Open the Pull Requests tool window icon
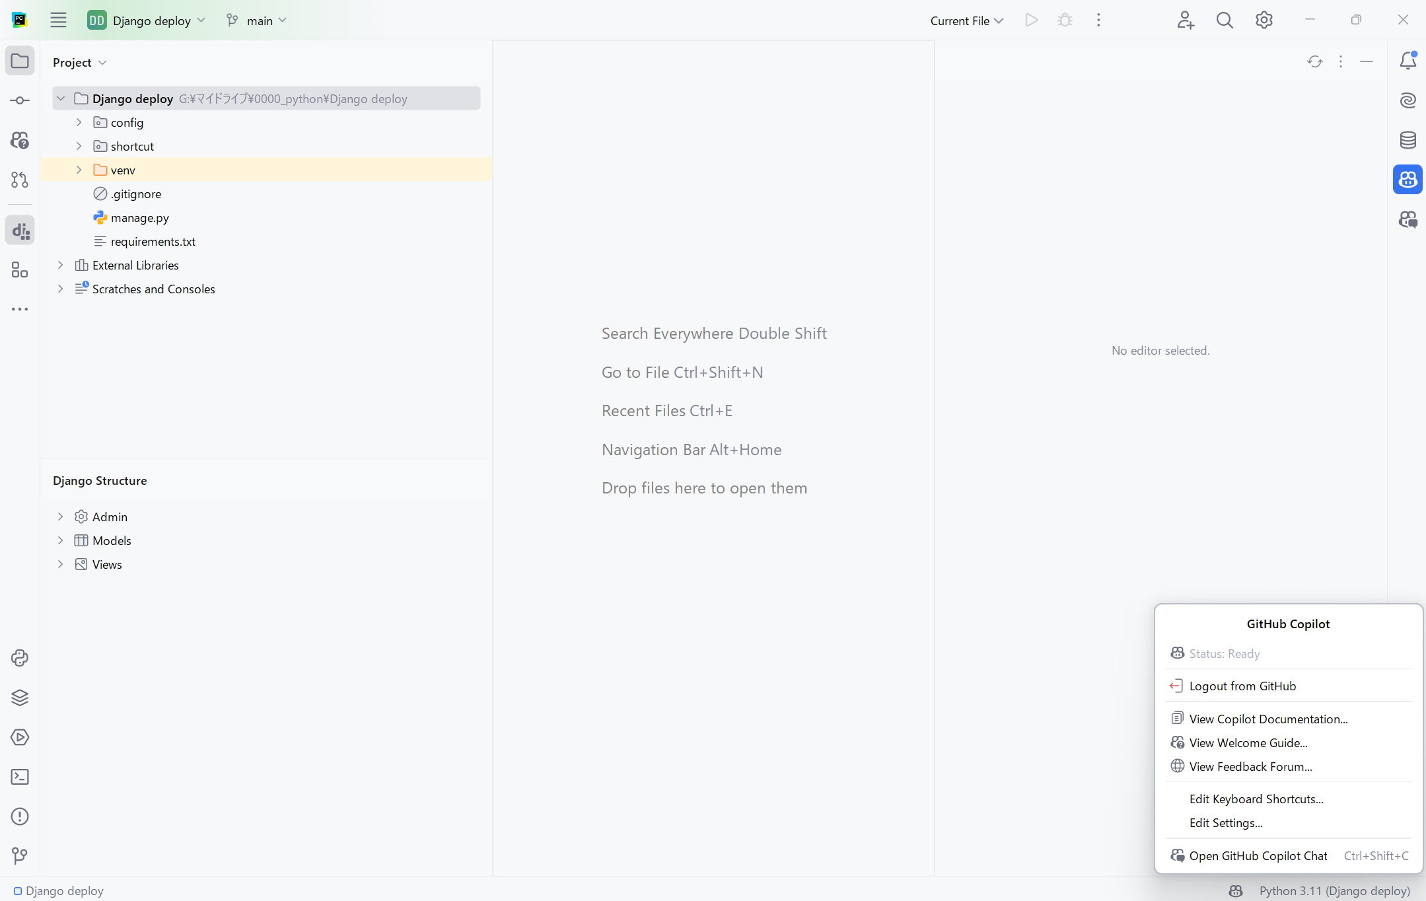The image size is (1426, 901). click(x=20, y=180)
